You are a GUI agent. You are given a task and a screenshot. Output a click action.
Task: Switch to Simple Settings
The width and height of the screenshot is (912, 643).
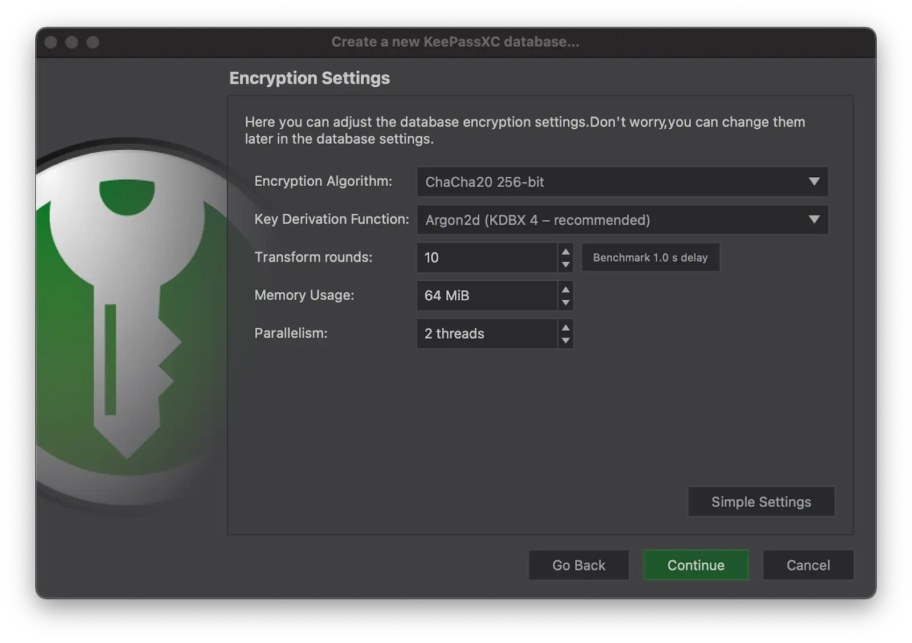760,502
